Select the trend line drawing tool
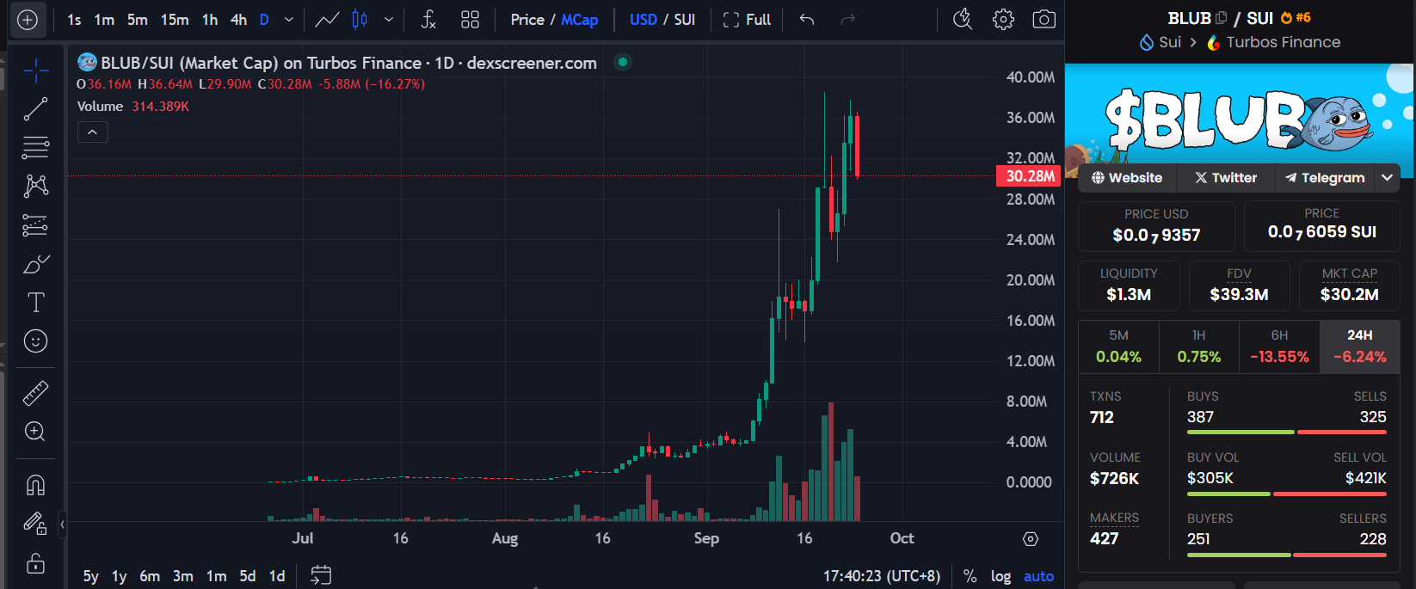Image resolution: width=1416 pixels, height=589 pixels. tap(35, 109)
